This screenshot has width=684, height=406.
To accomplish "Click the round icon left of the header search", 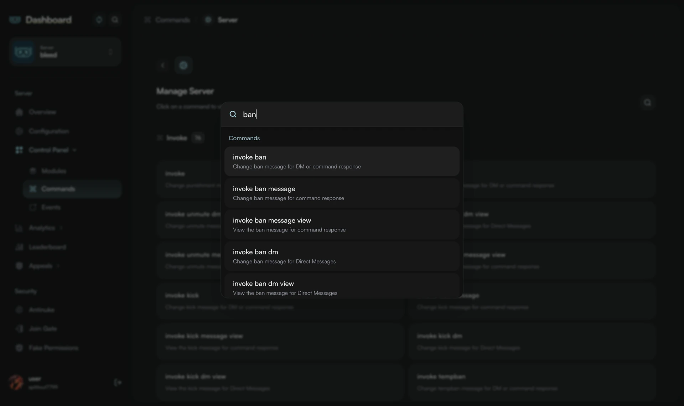I will click(x=99, y=20).
